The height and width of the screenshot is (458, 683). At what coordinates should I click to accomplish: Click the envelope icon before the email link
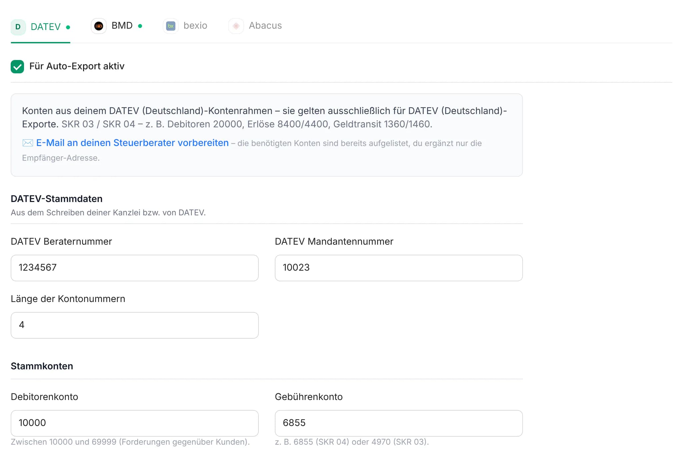coord(28,143)
